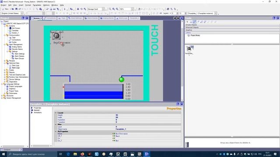Expand the Structures tree node
The width and height of the screenshot is (280, 157).
2,96
